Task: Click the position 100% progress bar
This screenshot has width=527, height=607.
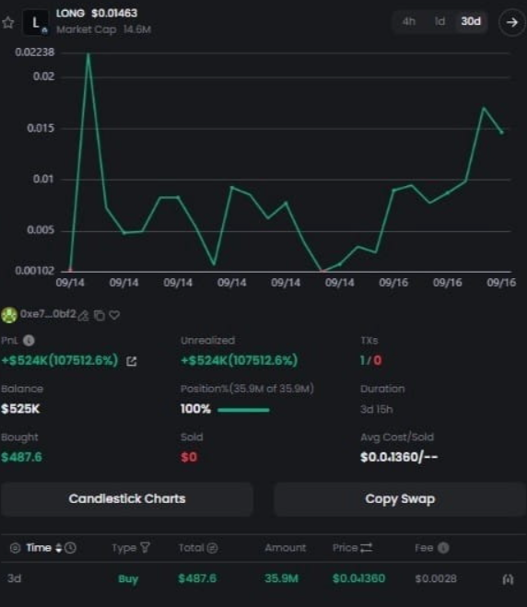Action: tap(243, 410)
